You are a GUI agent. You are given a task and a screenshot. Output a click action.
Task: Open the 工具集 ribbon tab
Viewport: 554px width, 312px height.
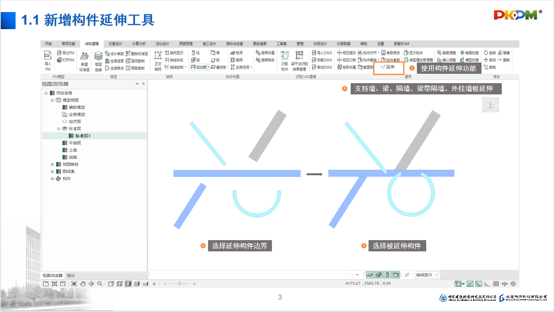pos(281,44)
